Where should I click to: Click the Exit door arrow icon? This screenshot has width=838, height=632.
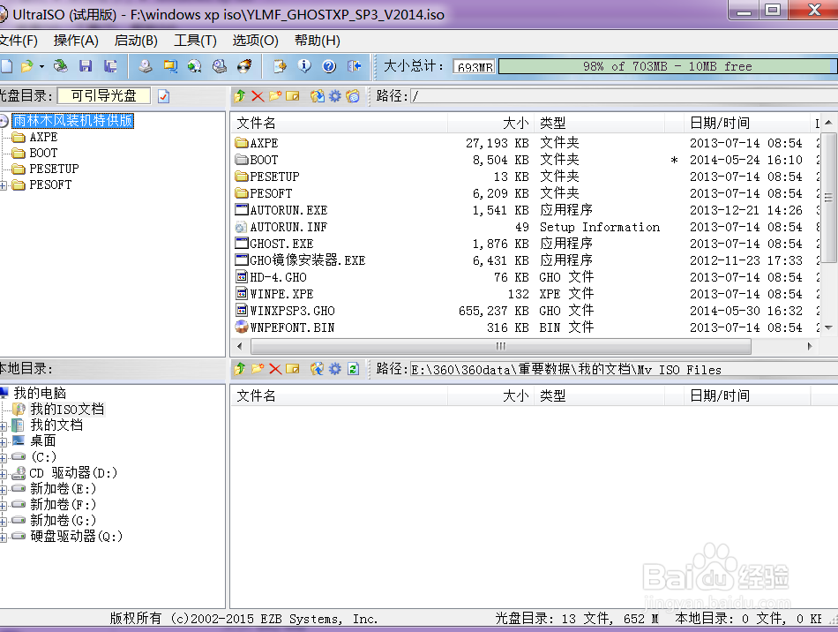pyautogui.click(x=354, y=66)
